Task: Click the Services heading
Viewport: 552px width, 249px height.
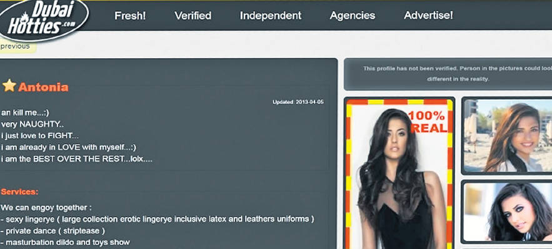Action: point(20,192)
